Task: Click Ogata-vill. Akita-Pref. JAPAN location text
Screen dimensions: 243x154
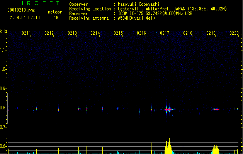Action: [x=172, y=9]
